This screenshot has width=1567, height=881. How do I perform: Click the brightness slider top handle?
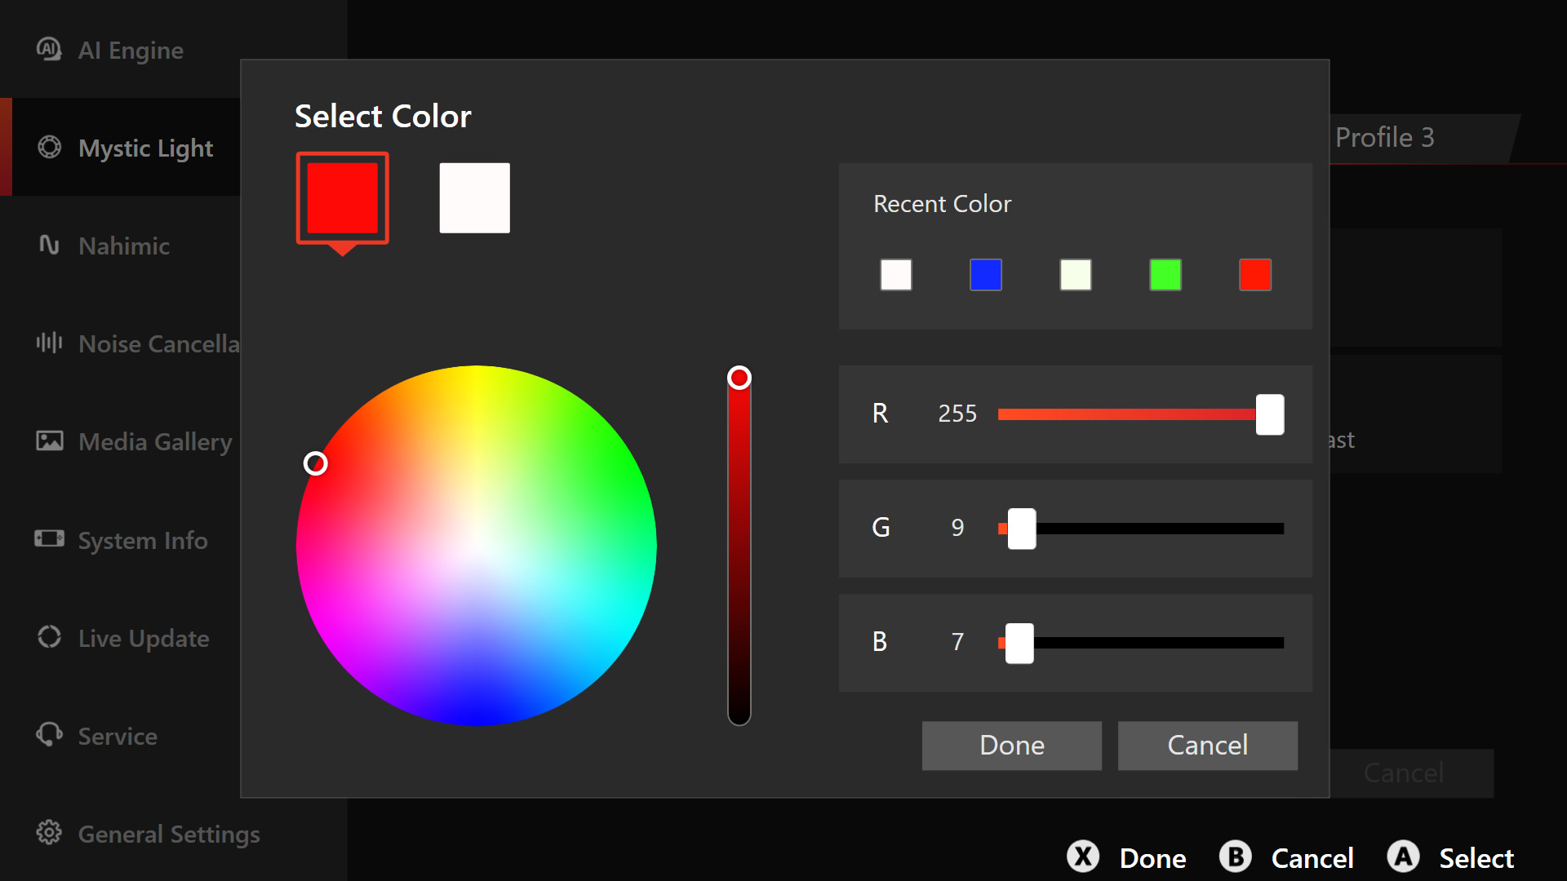click(x=739, y=378)
